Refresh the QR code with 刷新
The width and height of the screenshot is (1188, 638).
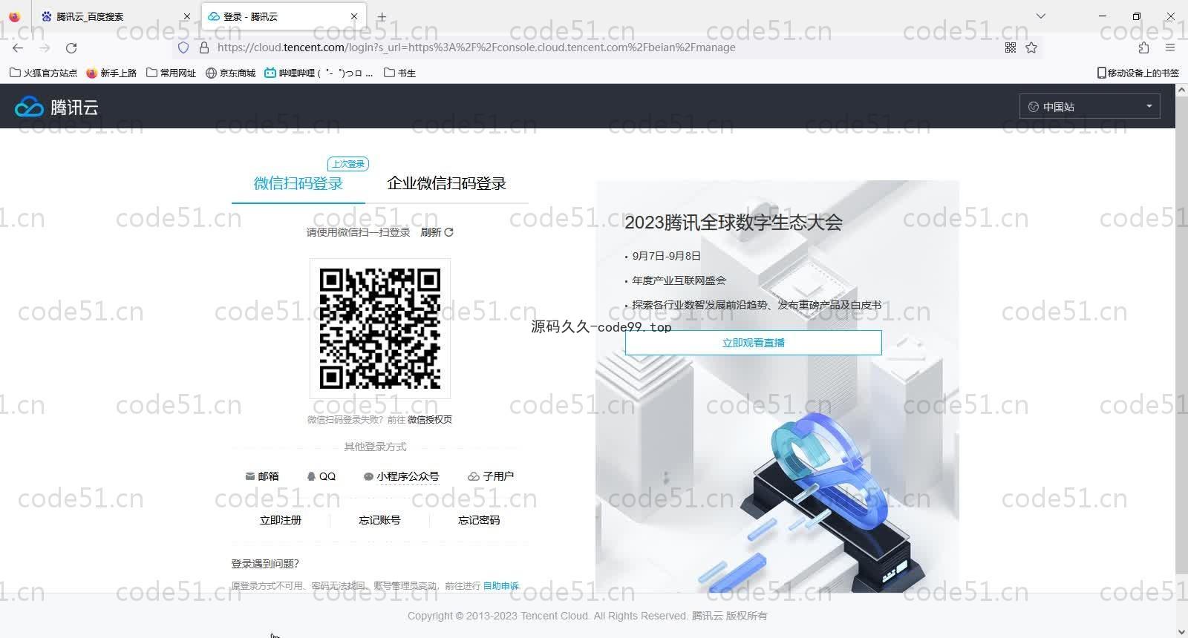point(437,232)
